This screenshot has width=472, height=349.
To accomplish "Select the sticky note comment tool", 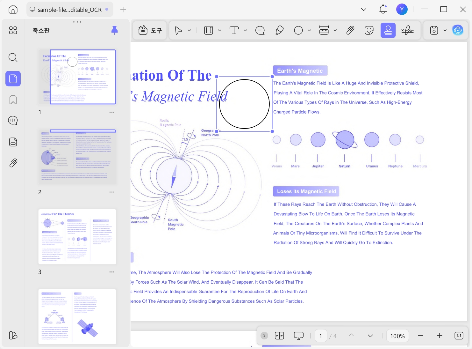I will click(x=260, y=30).
